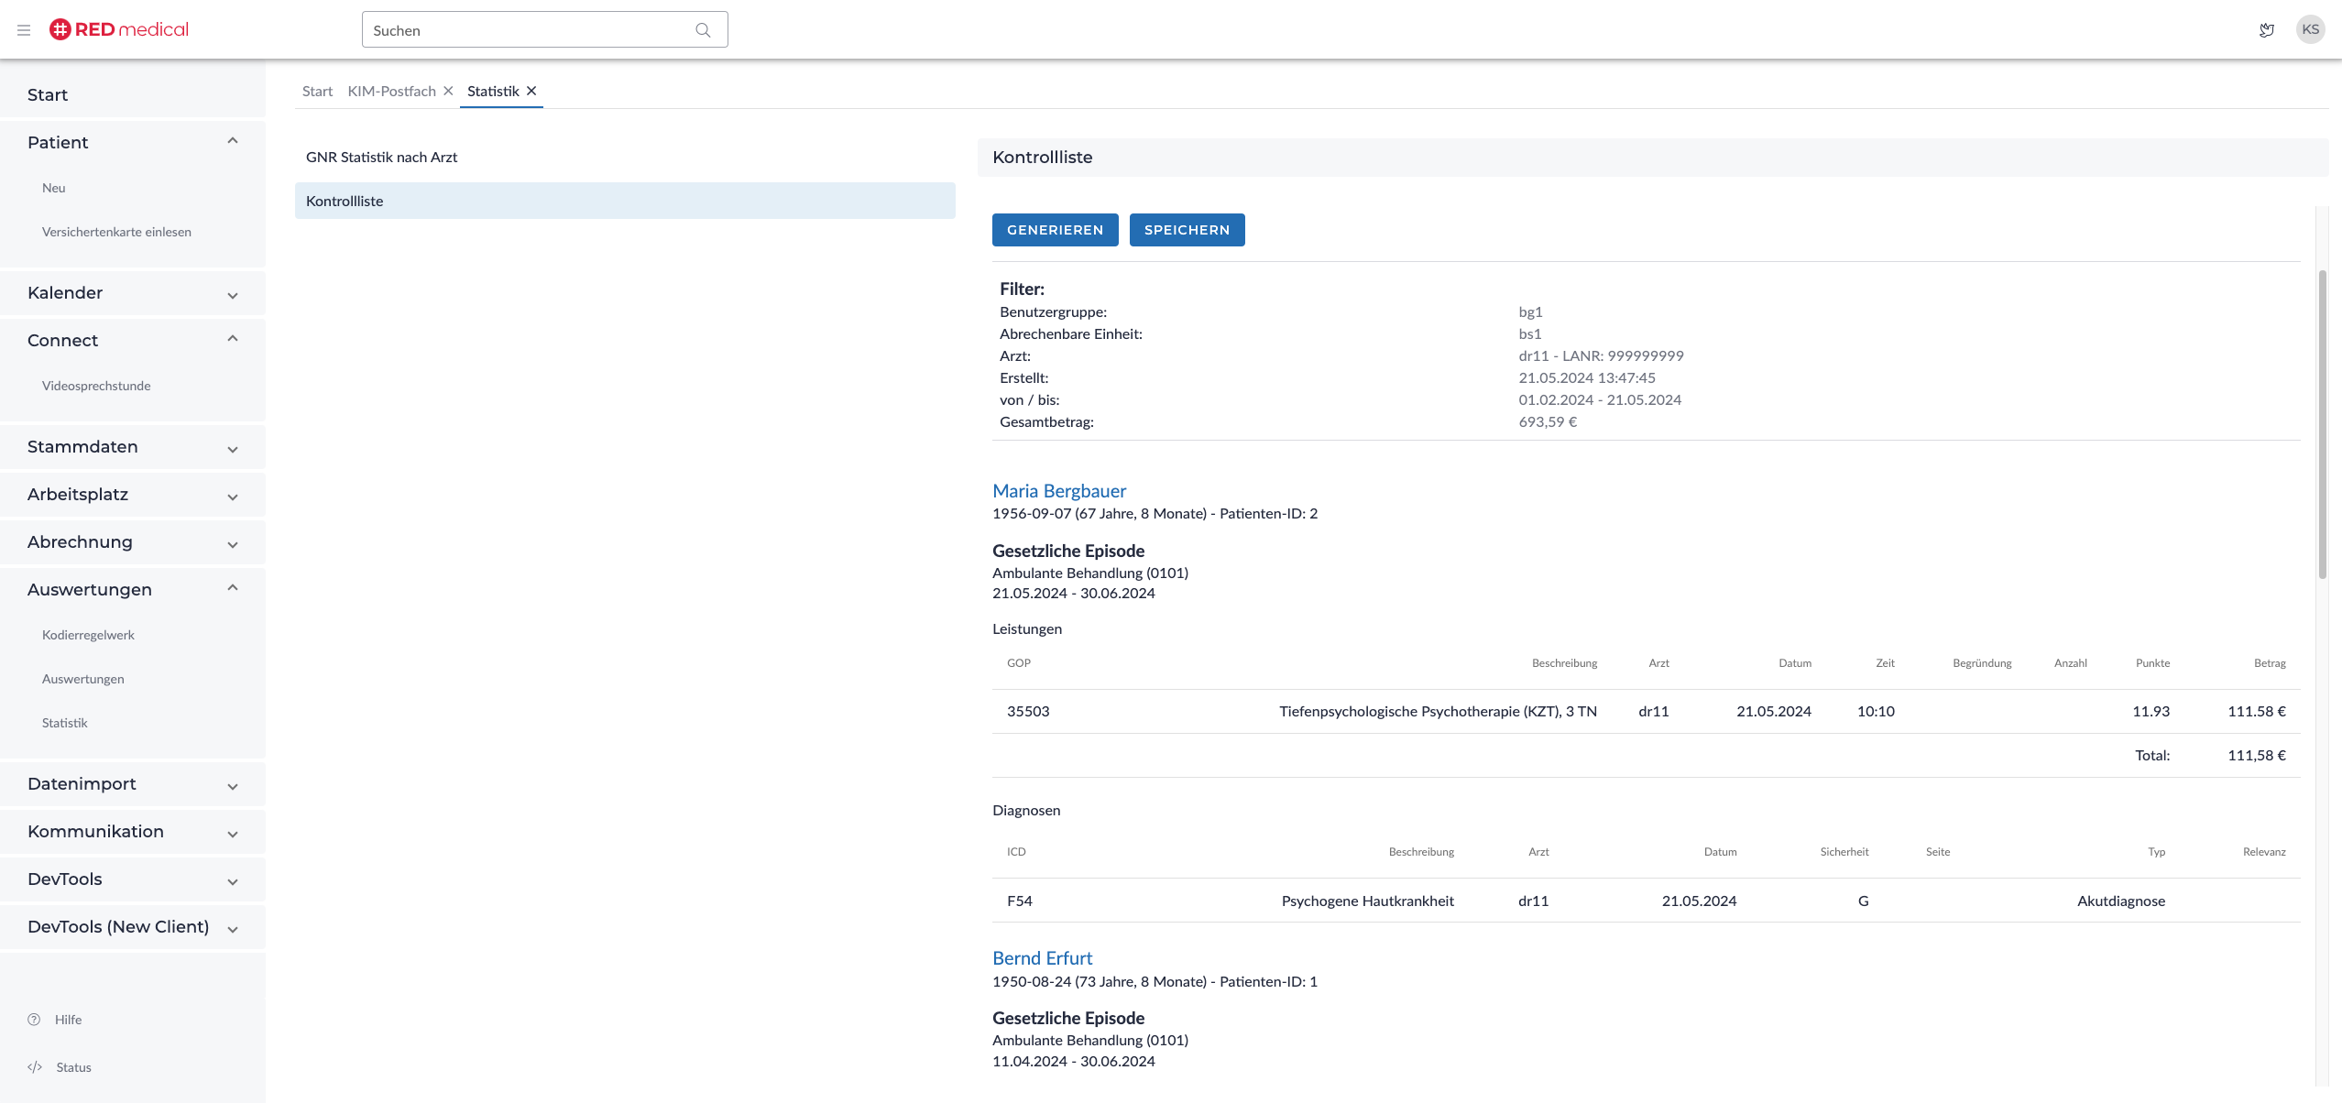
Task: Click the Hilfe help icon
Action: (x=34, y=1020)
